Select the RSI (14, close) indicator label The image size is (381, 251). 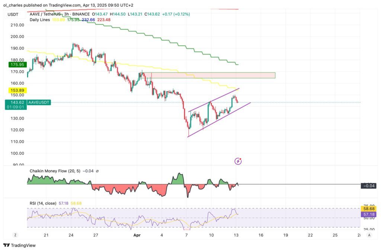(x=43, y=203)
